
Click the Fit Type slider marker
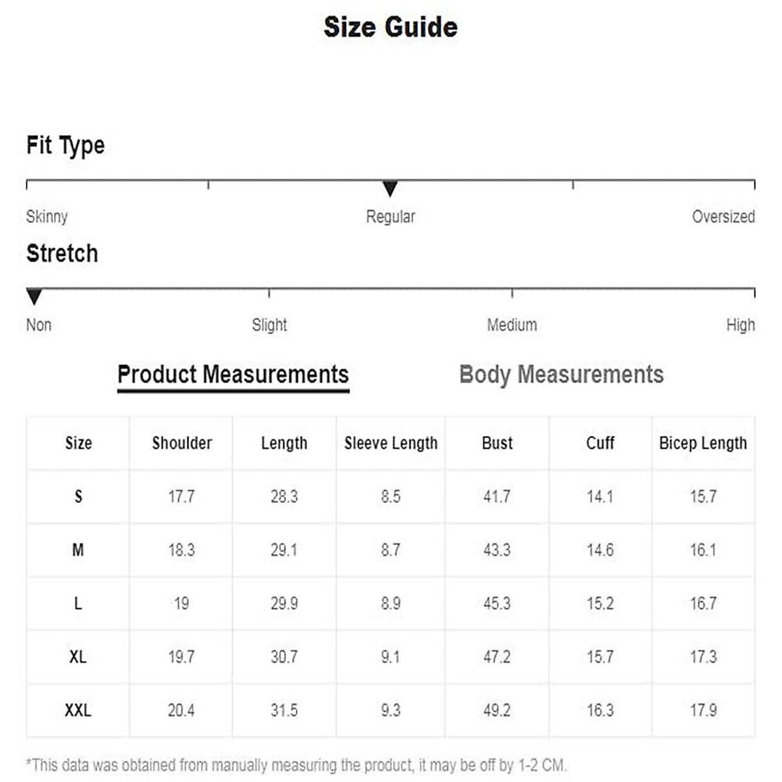point(390,189)
